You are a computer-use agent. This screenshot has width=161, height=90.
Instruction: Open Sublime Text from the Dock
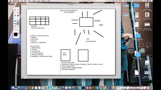[93, 88]
